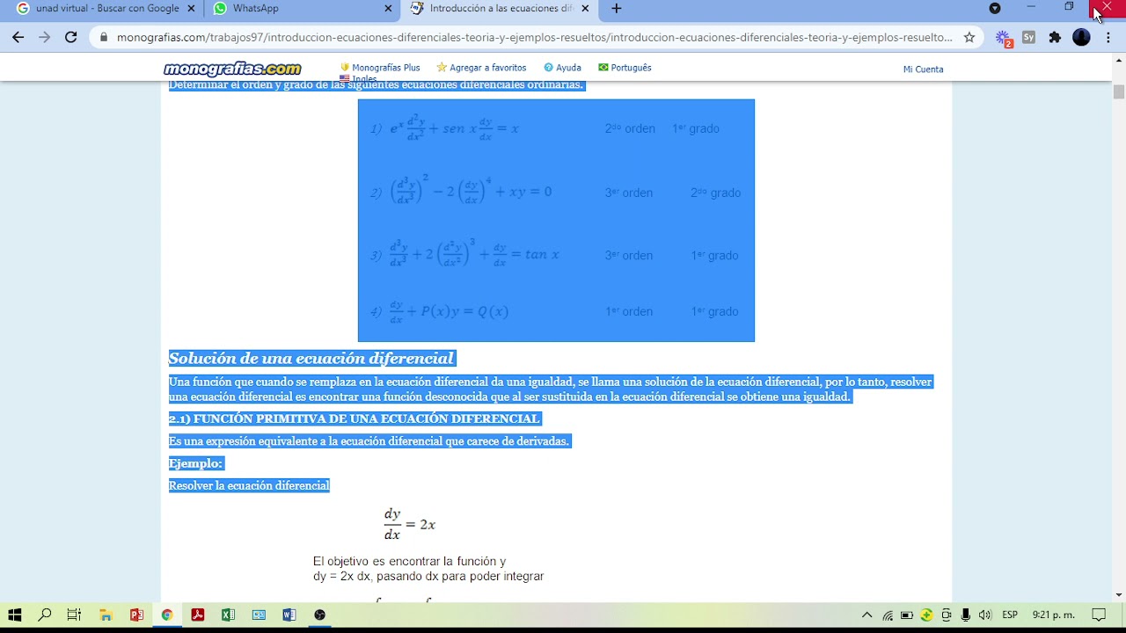
Task: Click the dy/dx = 2x equation image
Action: (x=410, y=524)
